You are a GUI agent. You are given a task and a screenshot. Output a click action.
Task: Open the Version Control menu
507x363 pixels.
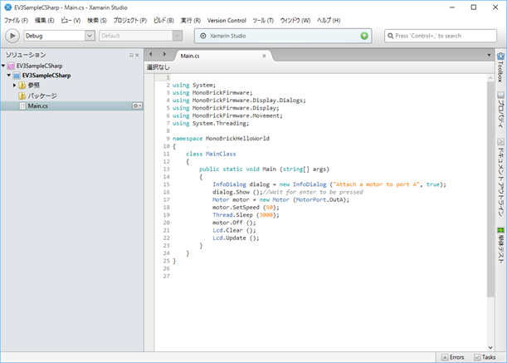(226, 19)
